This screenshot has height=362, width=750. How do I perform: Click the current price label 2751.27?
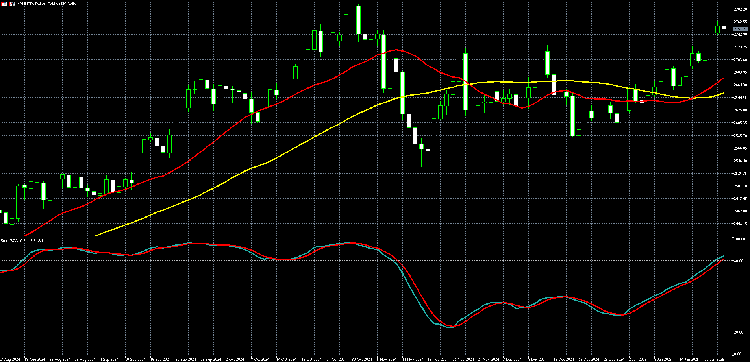coord(741,29)
